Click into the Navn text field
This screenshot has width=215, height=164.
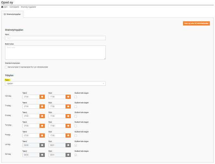pos(55,38)
